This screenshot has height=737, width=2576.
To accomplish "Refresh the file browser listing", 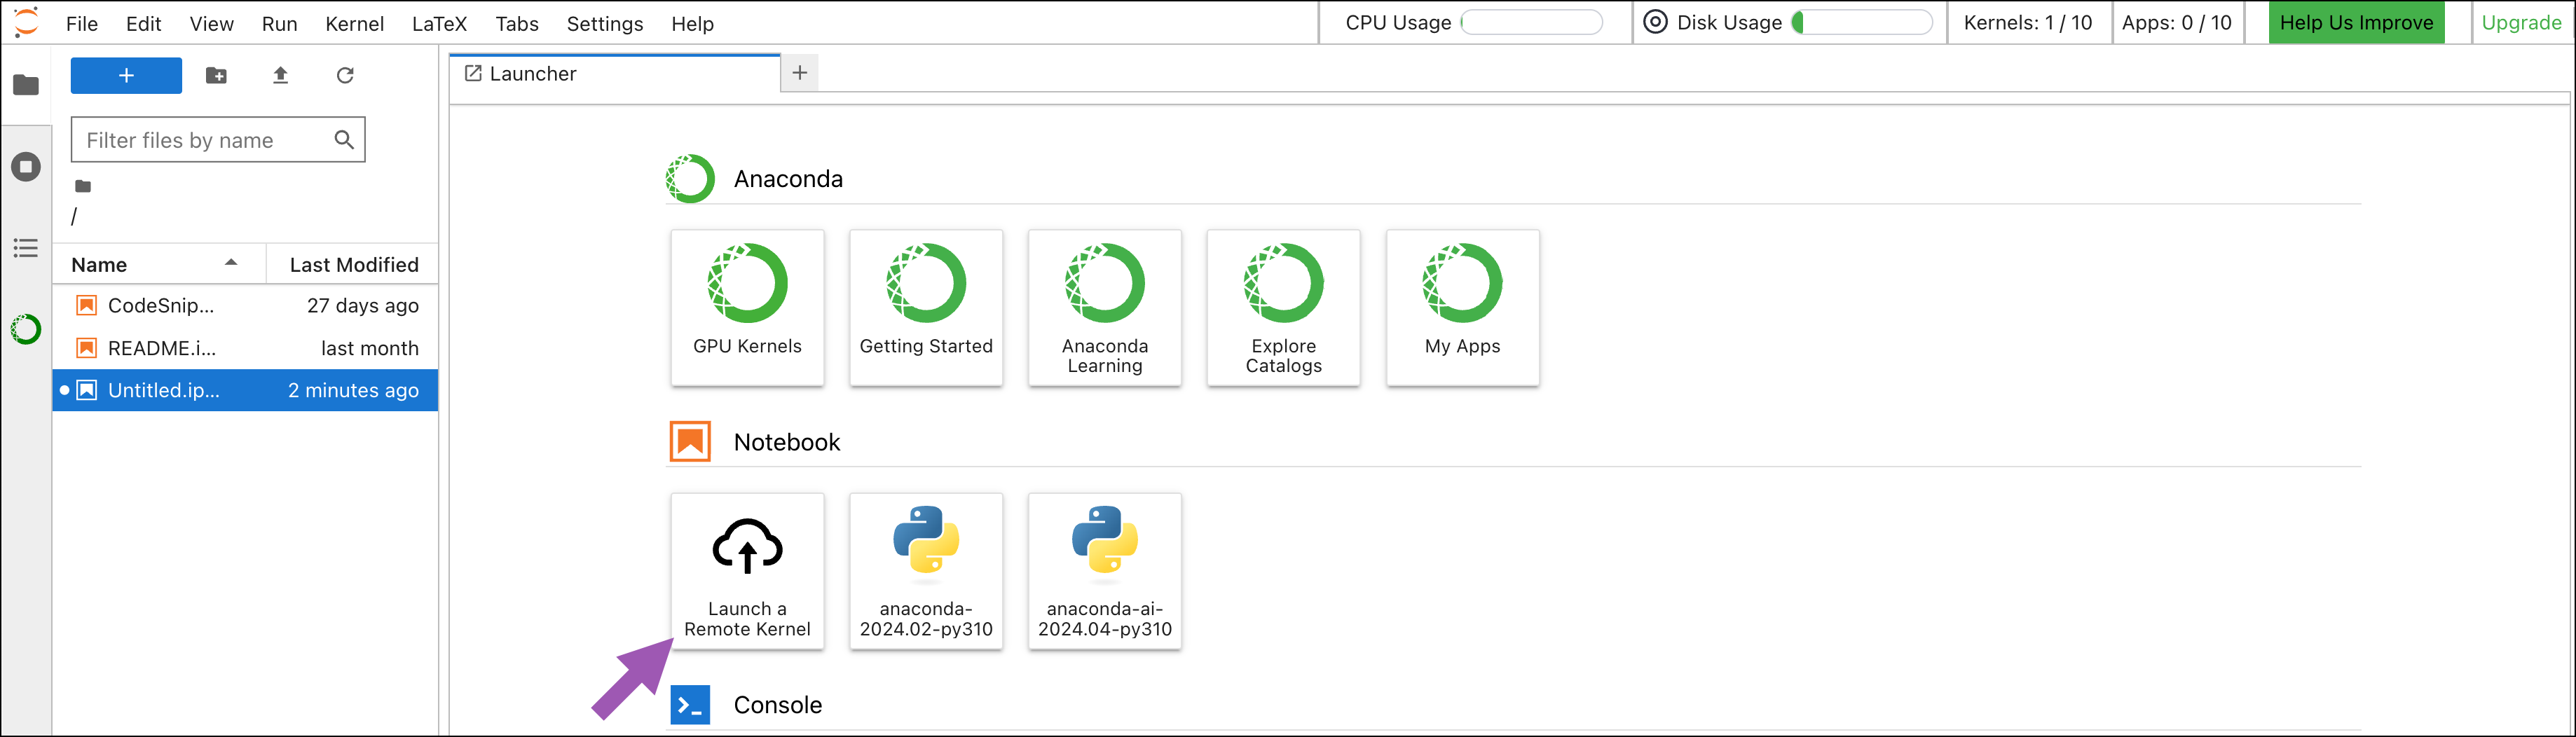I will click(345, 76).
